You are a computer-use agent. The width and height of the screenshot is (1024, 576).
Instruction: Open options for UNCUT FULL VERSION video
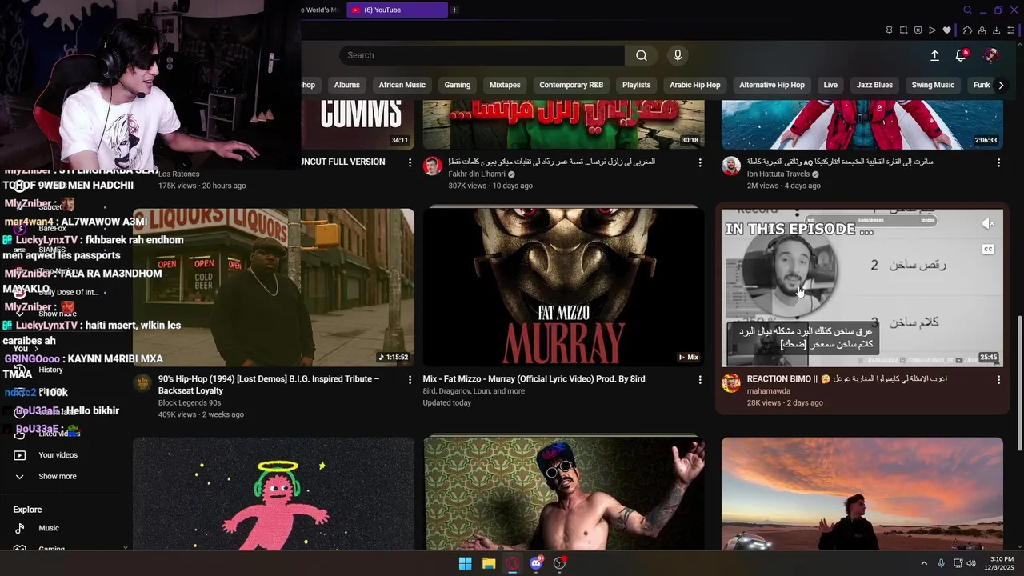410,162
